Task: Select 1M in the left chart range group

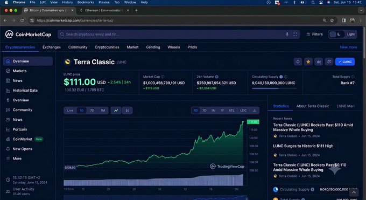Action: 103,111
